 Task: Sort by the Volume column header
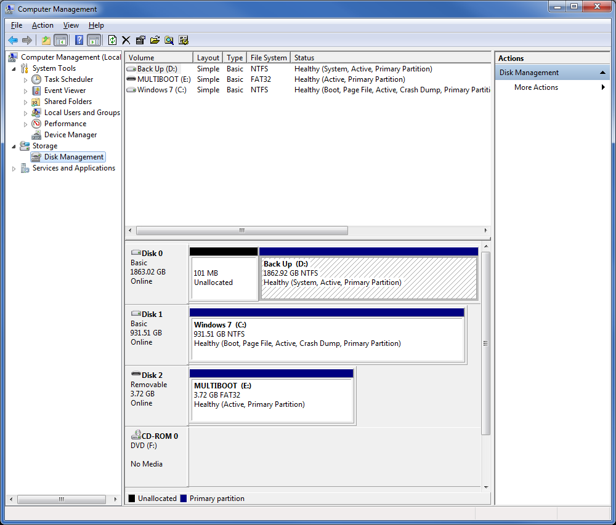(x=159, y=58)
